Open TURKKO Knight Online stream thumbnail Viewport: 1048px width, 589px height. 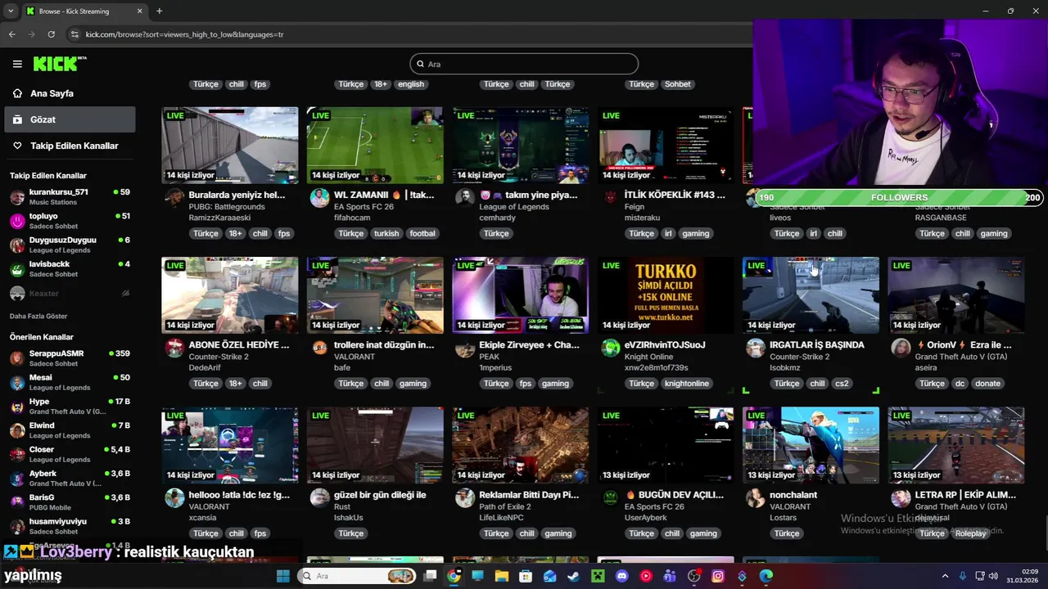pyautogui.click(x=666, y=295)
